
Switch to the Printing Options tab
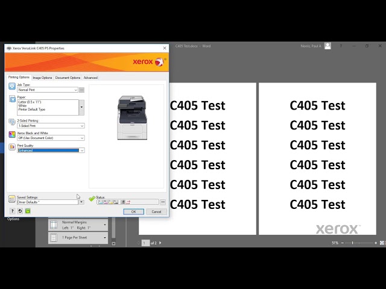(19, 77)
